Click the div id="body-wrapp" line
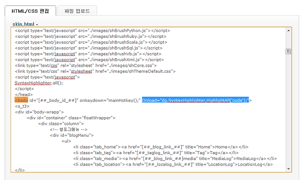 pos(39,112)
